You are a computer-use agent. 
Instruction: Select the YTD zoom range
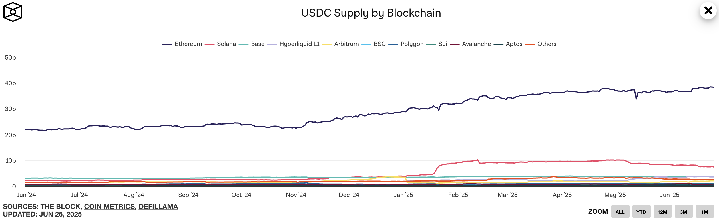coord(641,212)
